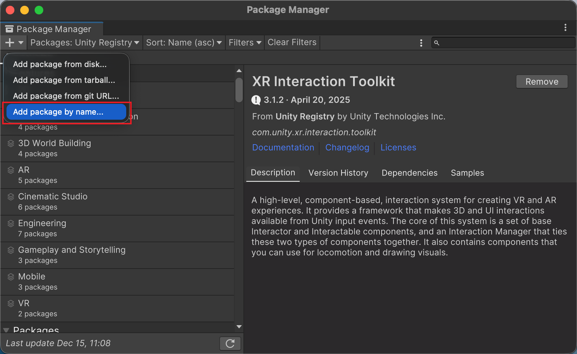The height and width of the screenshot is (354, 577).
Task: Open the Filters dropdown
Action: tap(245, 43)
